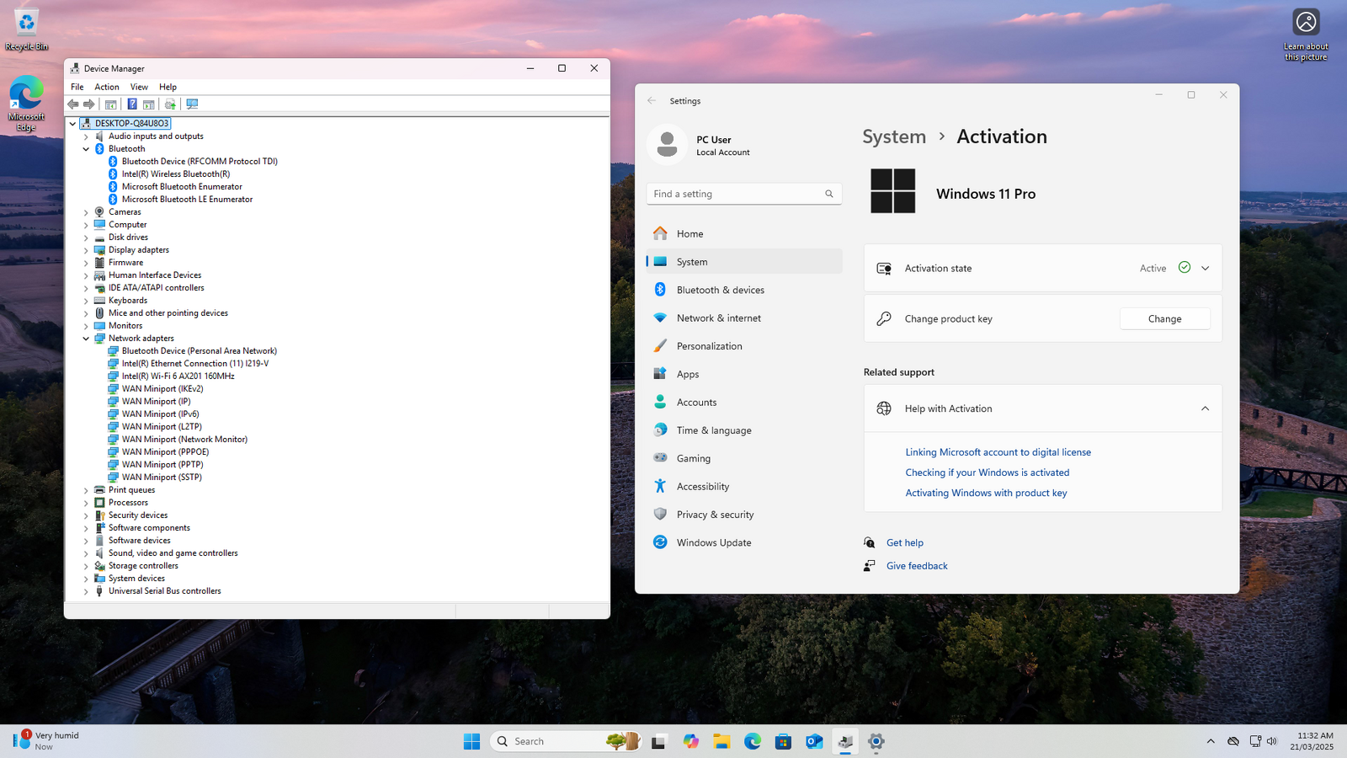Collapse the Bluetooth category
The height and width of the screenshot is (758, 1347).
pos(86,149)
